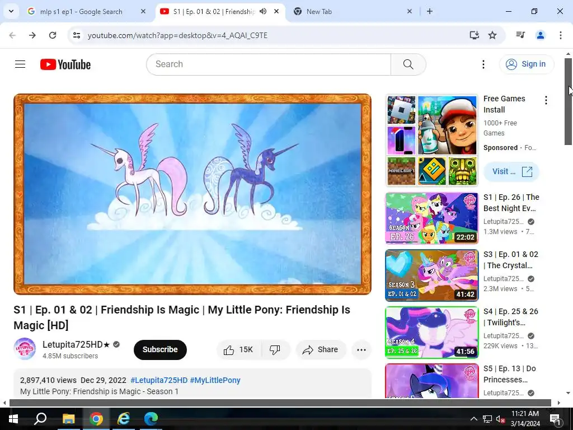Click the address bar URL
This screenshot has width=573, height=430.
coord(177,35)
